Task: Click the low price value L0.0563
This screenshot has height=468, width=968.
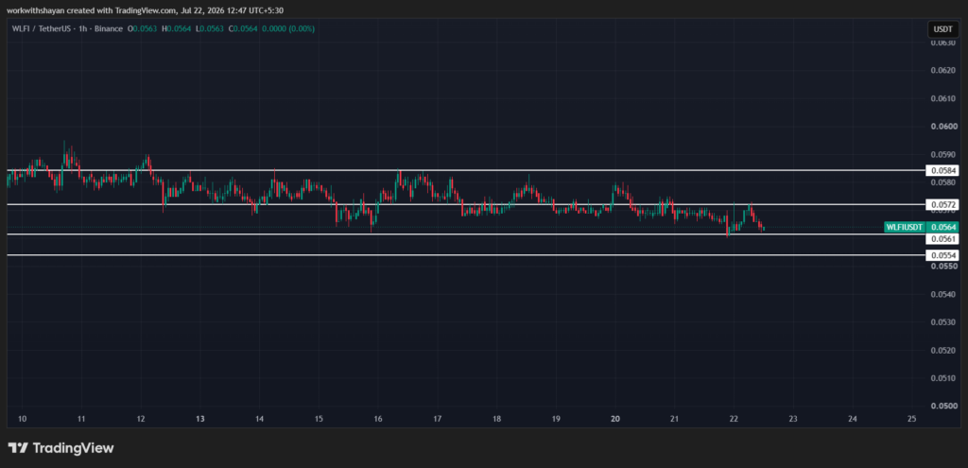Action: (210, 28)
